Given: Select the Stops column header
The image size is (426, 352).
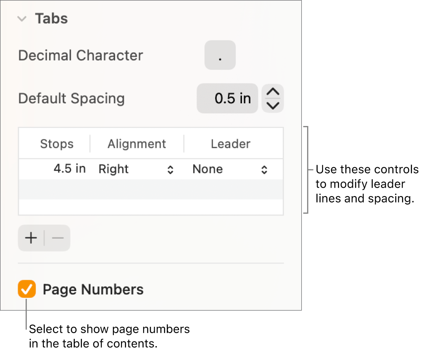Looking at the screenshot, I should pos(57,143).
